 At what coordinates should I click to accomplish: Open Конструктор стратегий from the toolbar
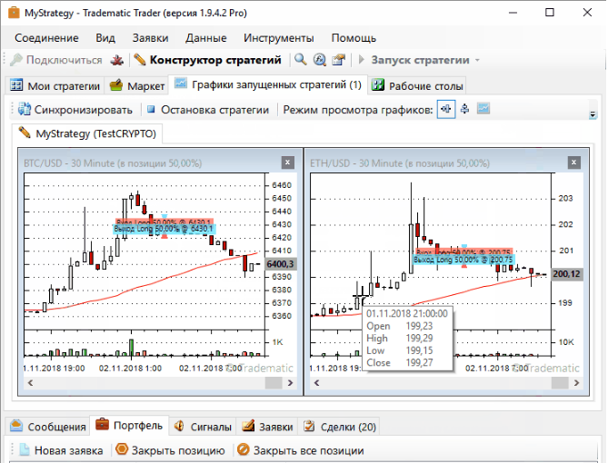pyautogui.click(x=207, y=60)
